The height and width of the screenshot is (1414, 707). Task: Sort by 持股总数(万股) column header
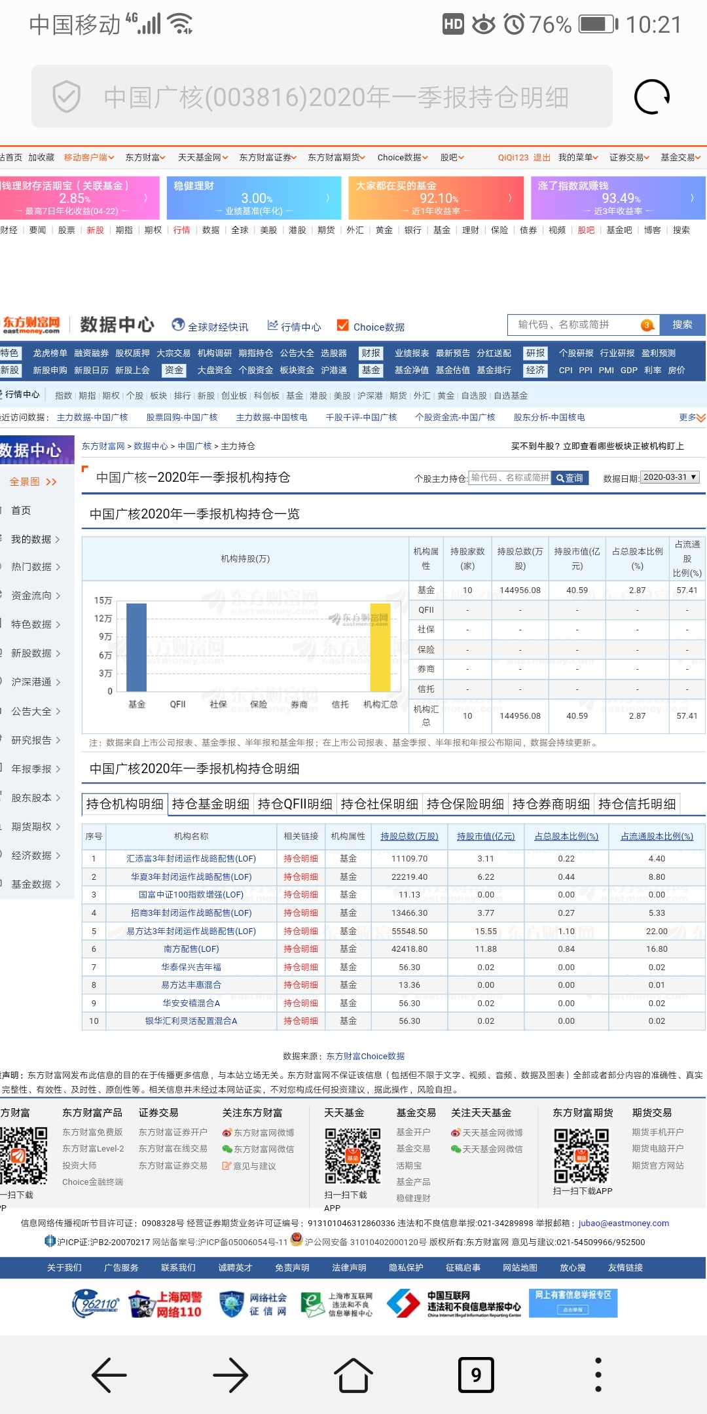(409, 837)
